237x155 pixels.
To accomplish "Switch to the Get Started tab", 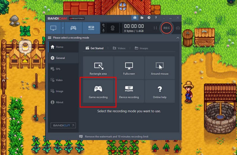I will pos(95,48).
